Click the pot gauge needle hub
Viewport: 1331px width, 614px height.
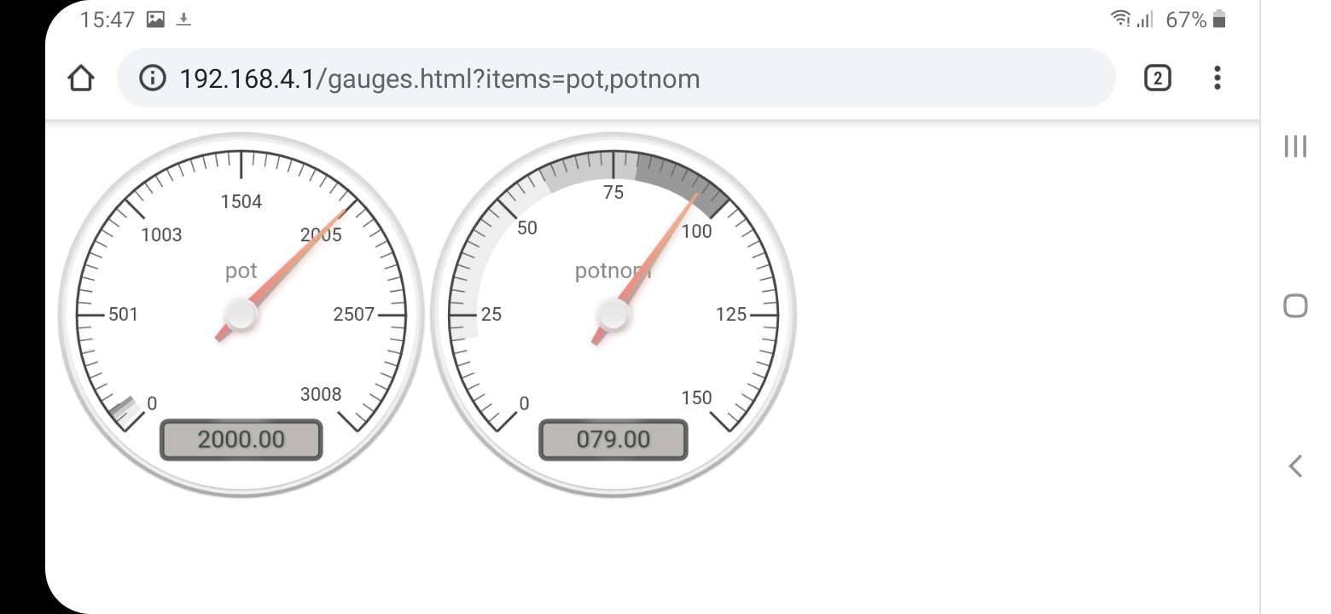[x=241, y=315]
